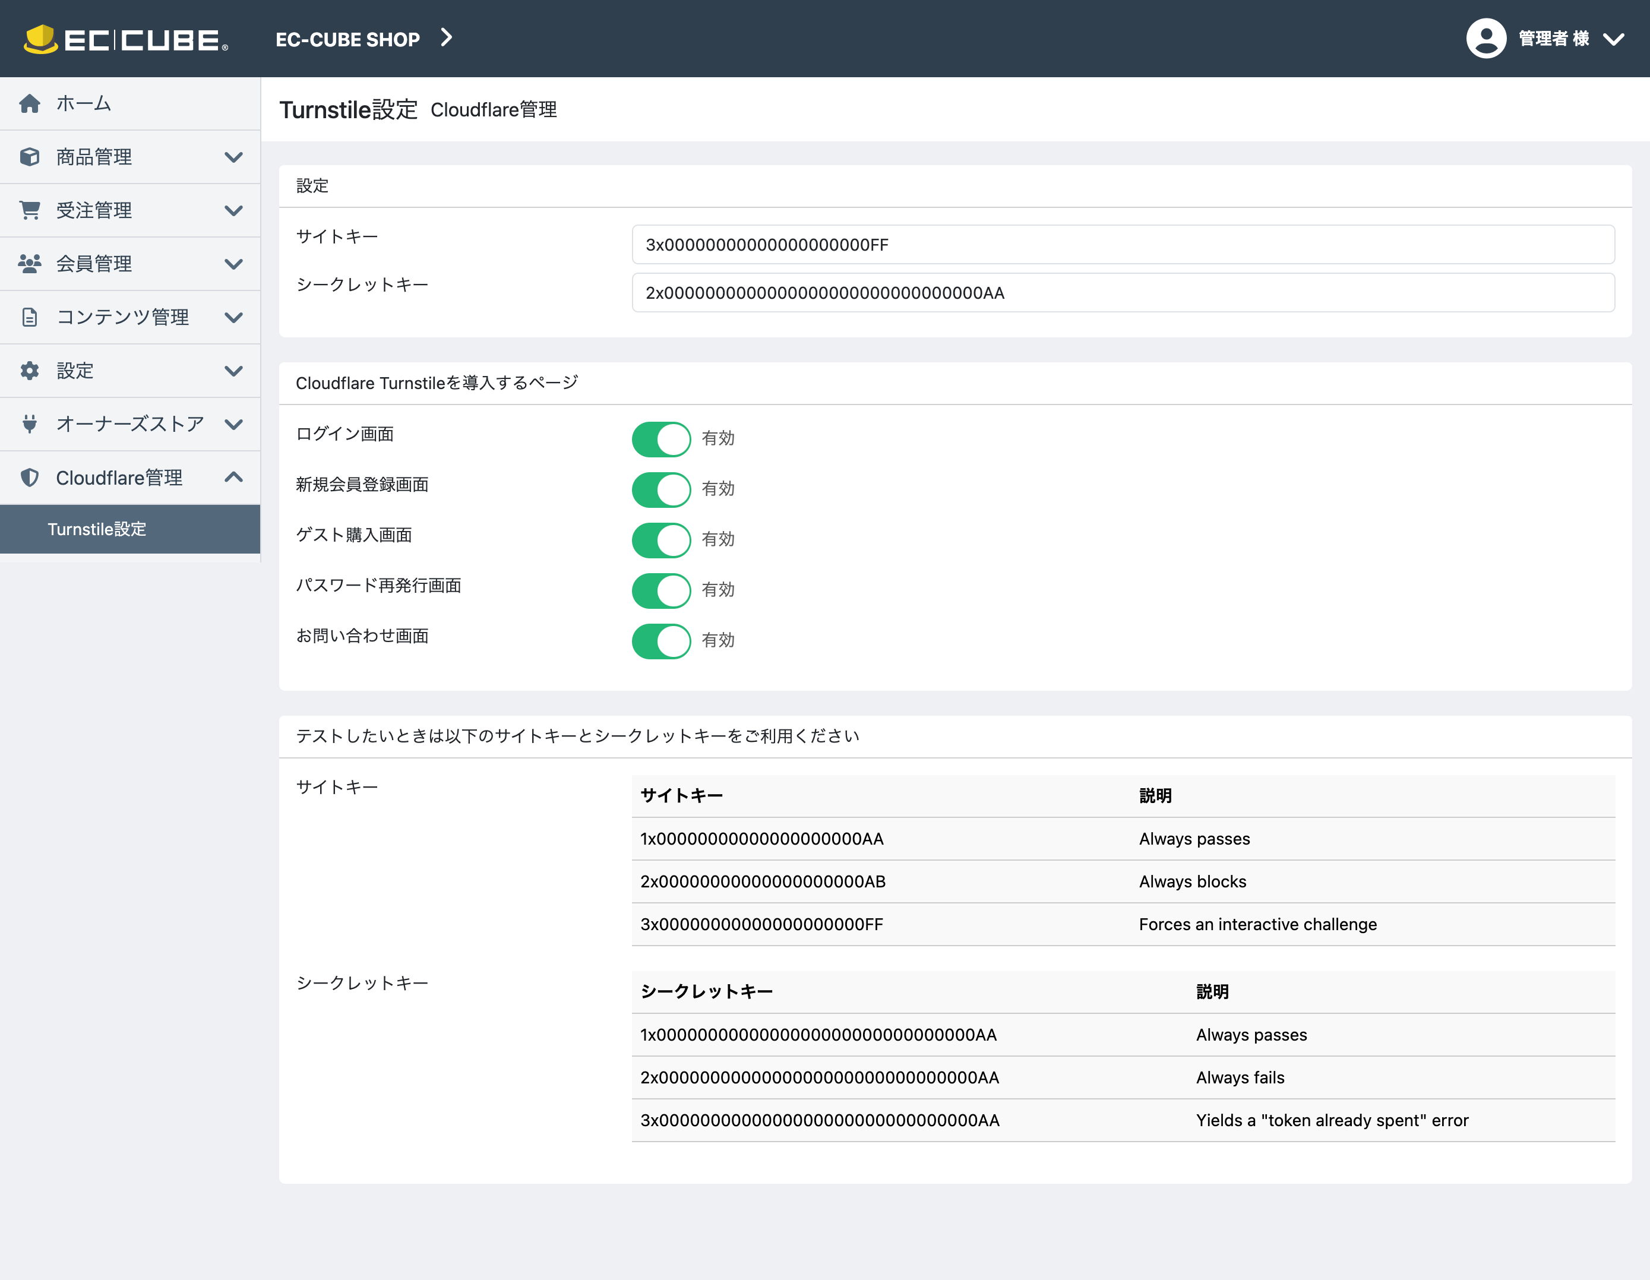Screen dimensions: 1650x1280
Task: Click the EC-CUBE logo
Action: click(125, 39)
